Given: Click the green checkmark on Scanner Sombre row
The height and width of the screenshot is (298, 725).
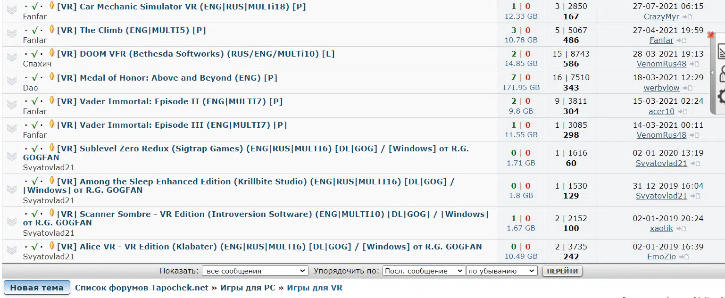Looking at the screenshot, I should click(x=34, y=214).
